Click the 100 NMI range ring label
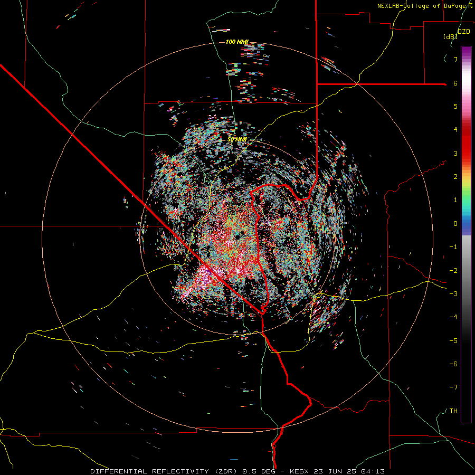The height and width of the screenshot is (475, 475). coord(237,42)
